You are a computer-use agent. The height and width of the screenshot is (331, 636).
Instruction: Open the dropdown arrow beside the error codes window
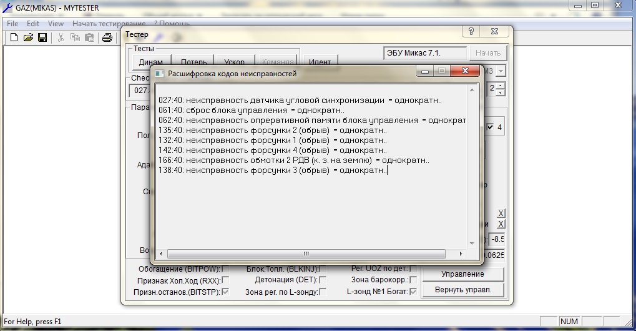tap(500, 71)
